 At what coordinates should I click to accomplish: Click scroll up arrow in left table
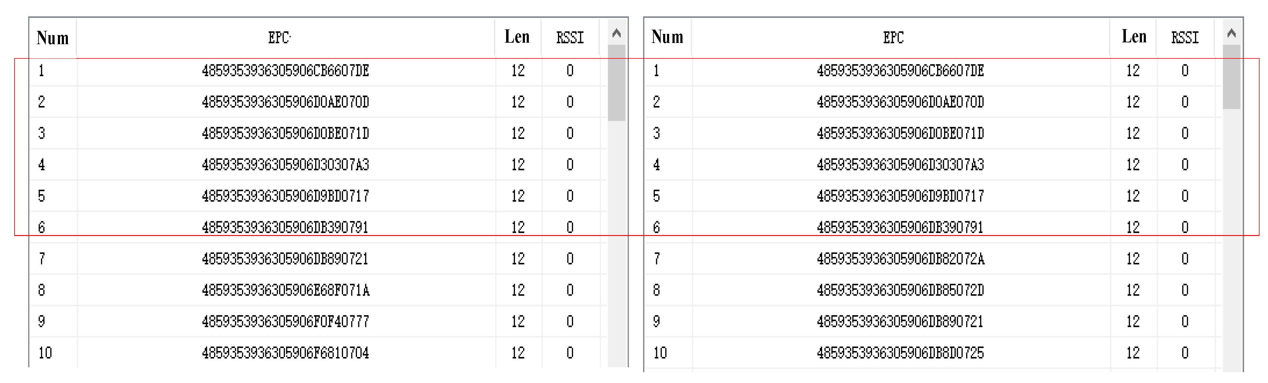tap(616, 34)
